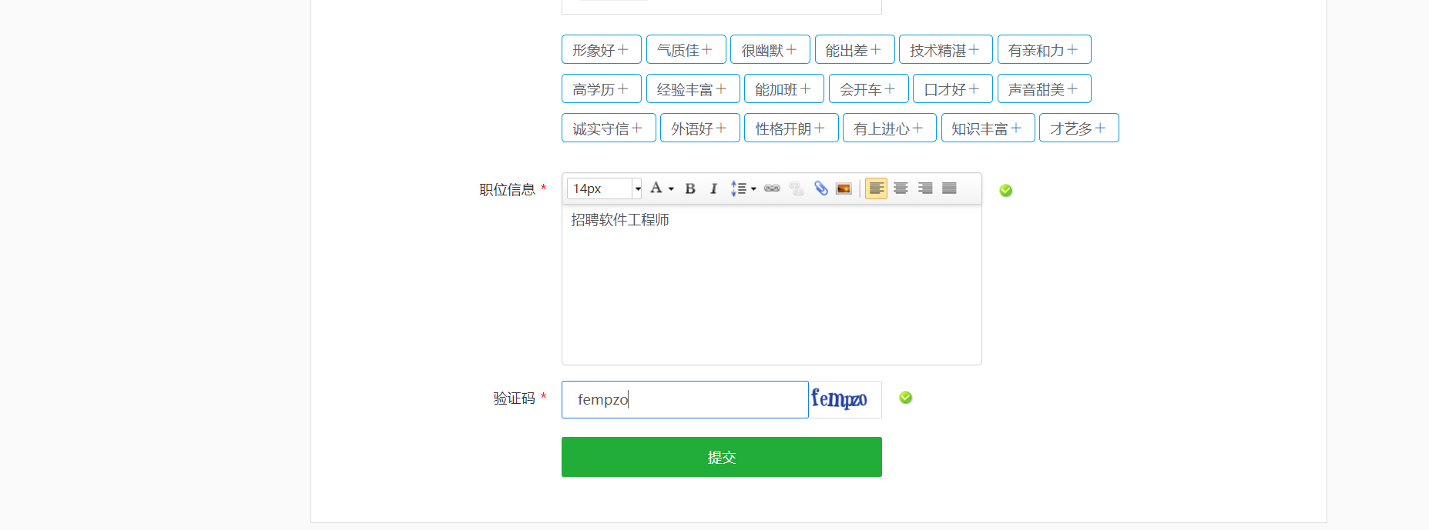Click the insert image icon
This screenshot has width=1429, height=530.
tap(844, 188)
